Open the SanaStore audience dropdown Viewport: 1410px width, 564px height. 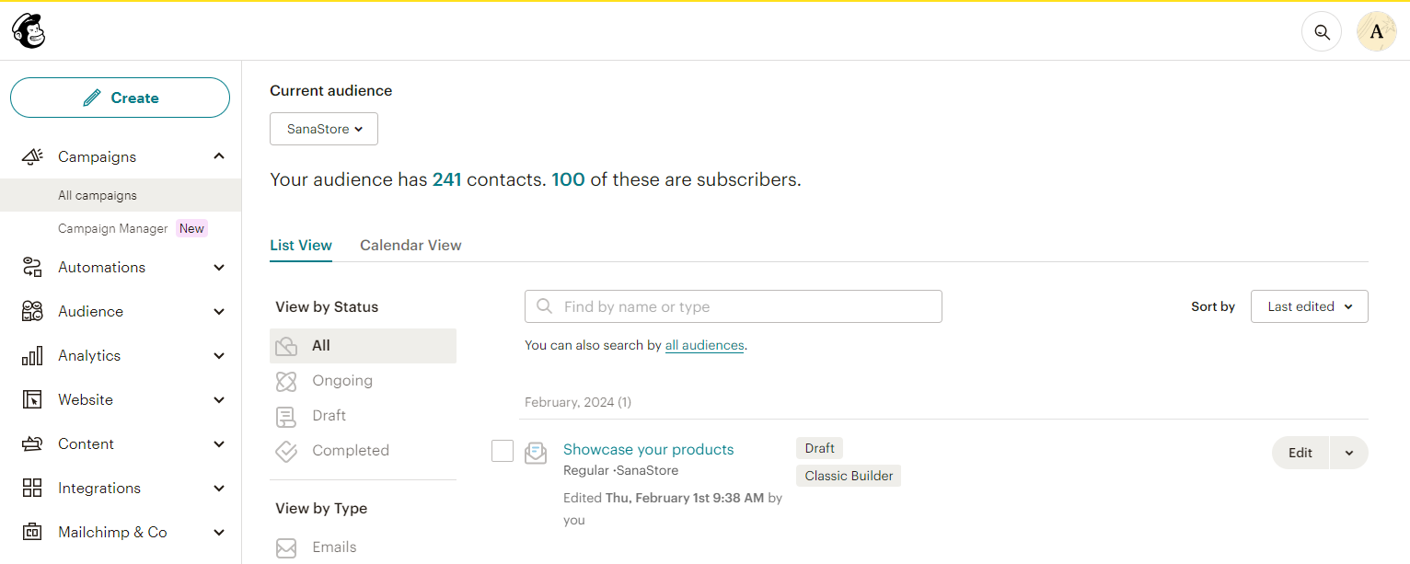click(324, 129)
